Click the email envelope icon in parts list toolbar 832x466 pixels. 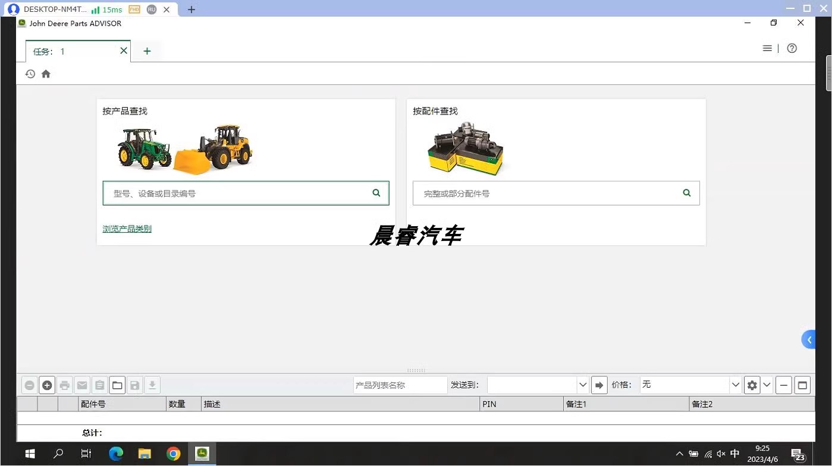pyautogui.click(x=82, y=385)
